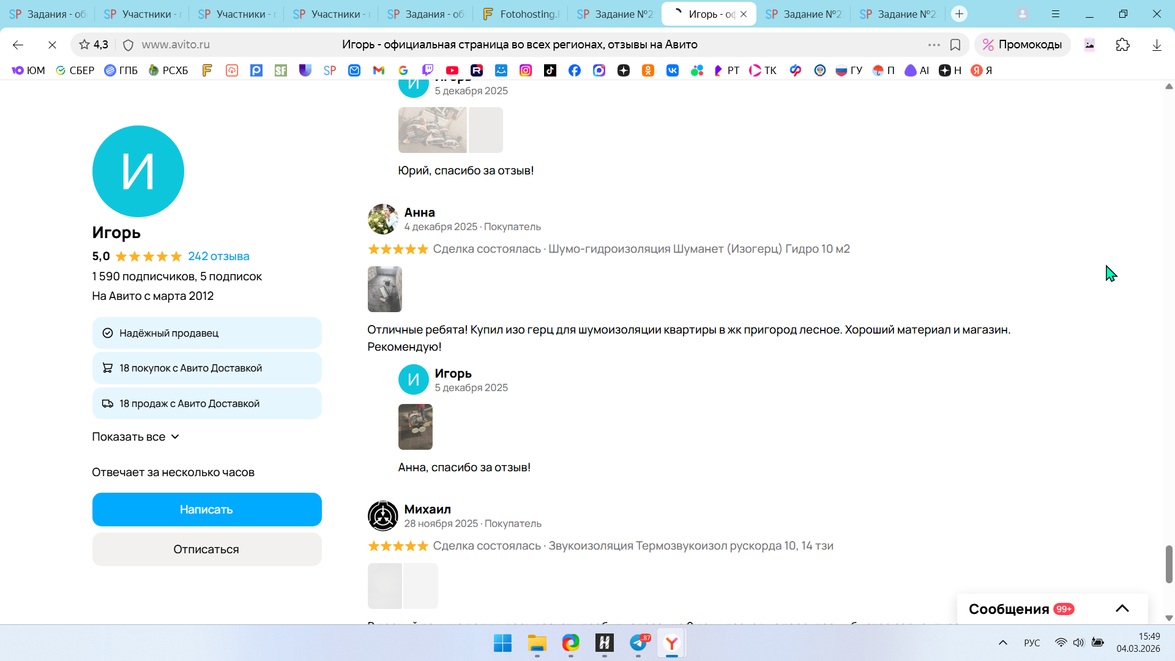Viewport: 1175px width, 661px height.
Task: Show hidden system tray icons
Action: click(1002, 643)
